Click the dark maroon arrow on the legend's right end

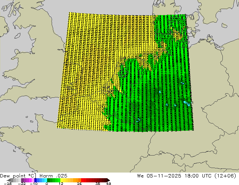[x=109, y=180]
